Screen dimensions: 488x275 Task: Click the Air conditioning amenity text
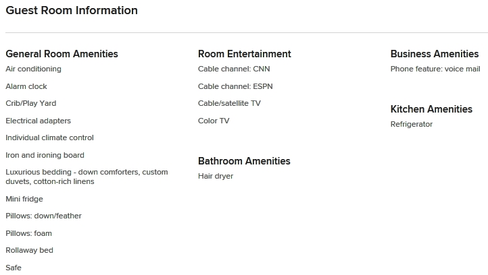click(33, 69)
